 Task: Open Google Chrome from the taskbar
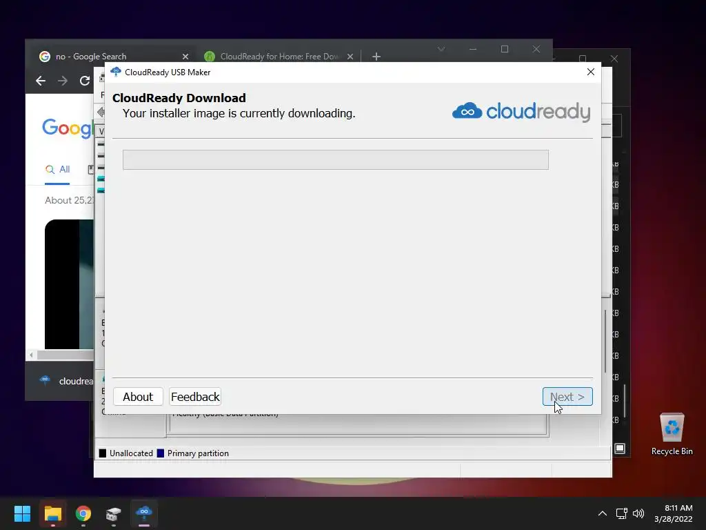[x=83, y=513]
